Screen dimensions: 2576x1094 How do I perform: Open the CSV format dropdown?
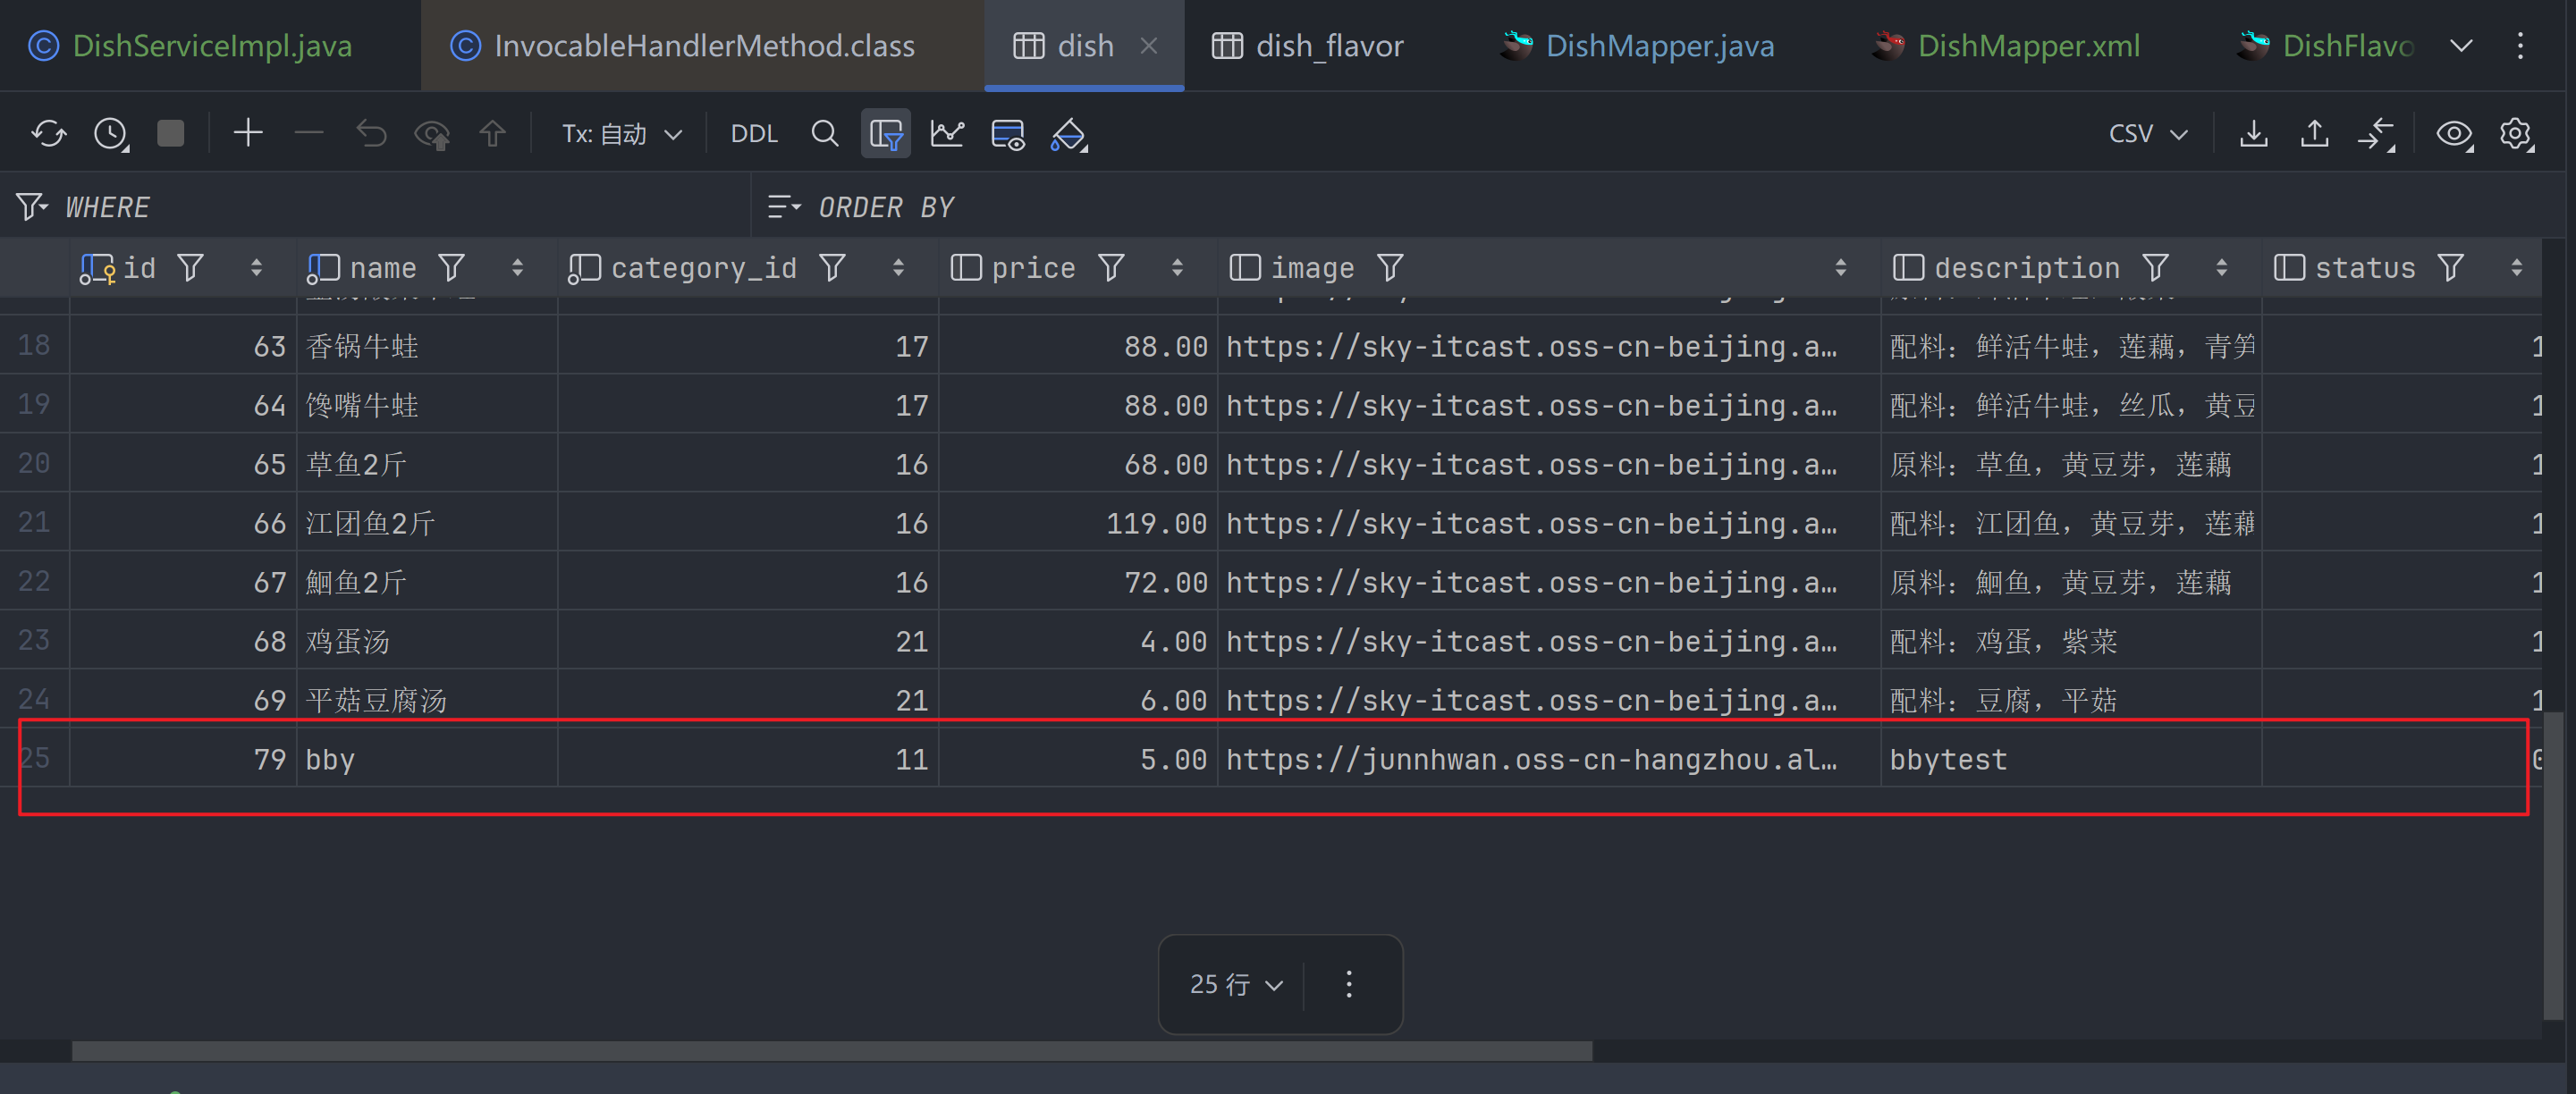[x=2147, y=134]
